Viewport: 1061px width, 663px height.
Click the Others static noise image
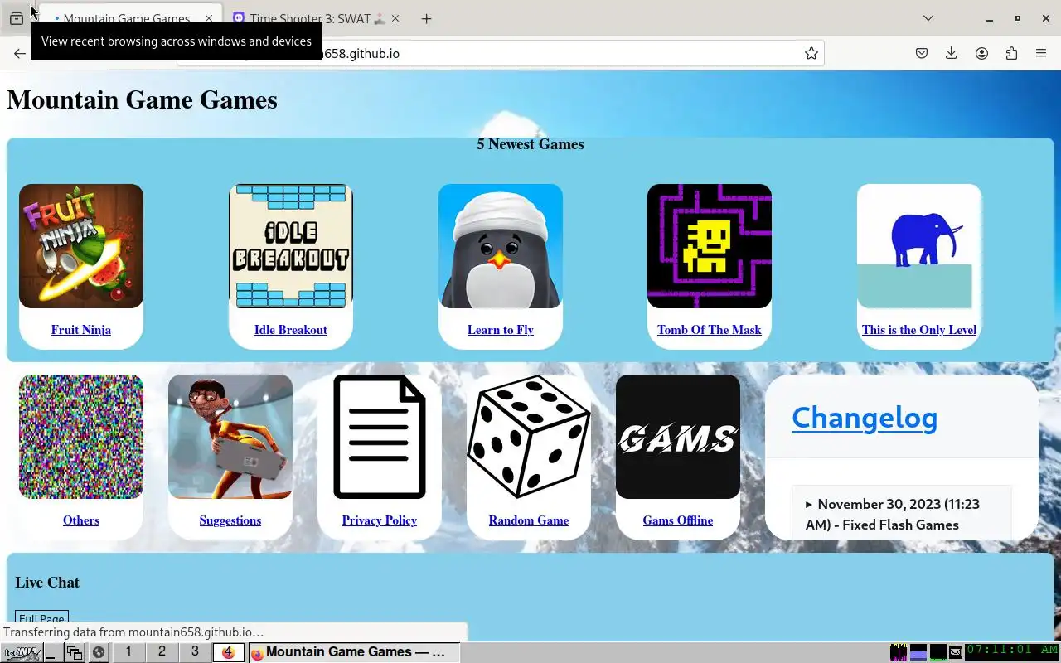81,437
